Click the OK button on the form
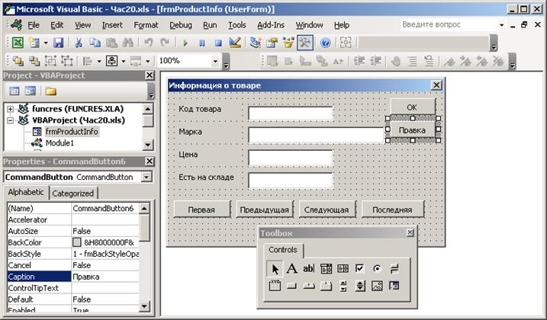 pos(412,107)
